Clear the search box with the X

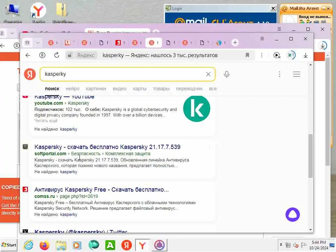click(x=208, y=74)
